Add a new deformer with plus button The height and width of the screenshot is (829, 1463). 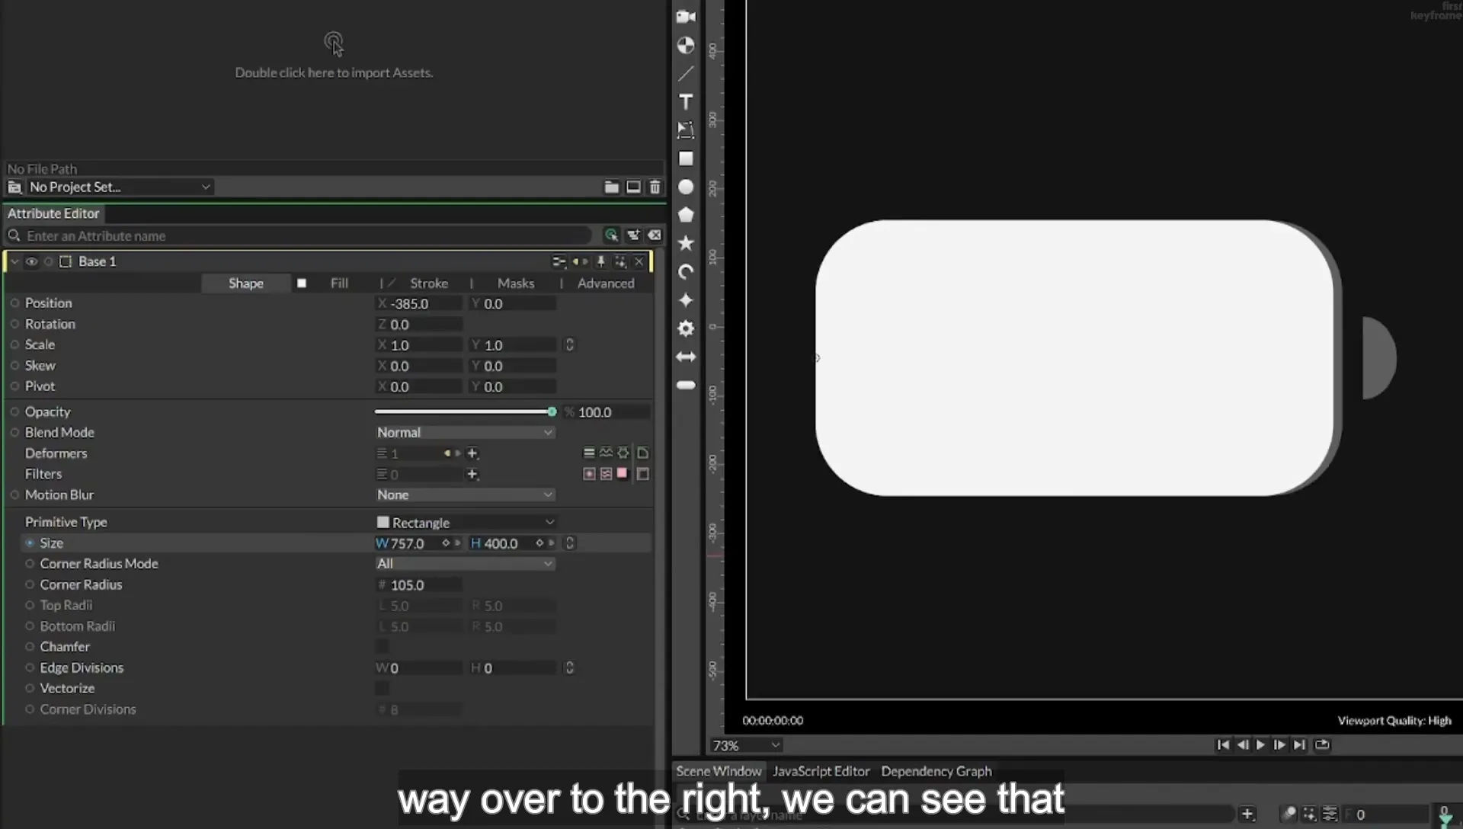[x=472, y=453]
